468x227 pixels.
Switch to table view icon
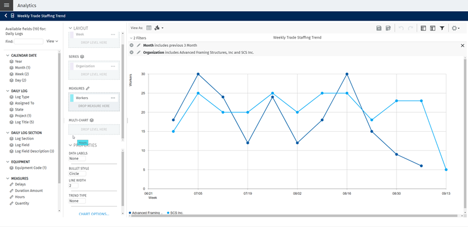[149, 28]
